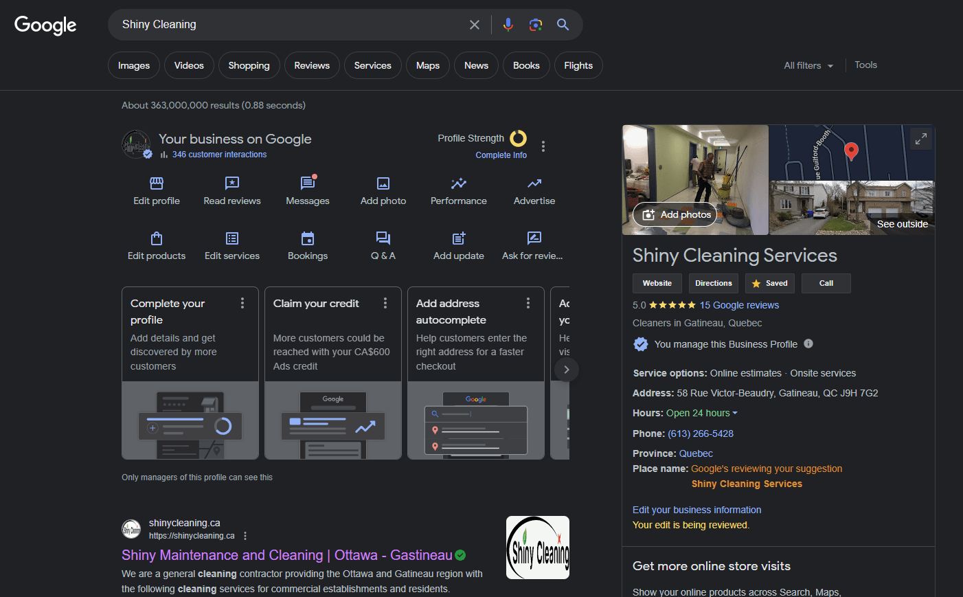Viewport: 963px width, 597px height.
Task: Toggle the Saved star button
Action: click(x=769, y=283)
